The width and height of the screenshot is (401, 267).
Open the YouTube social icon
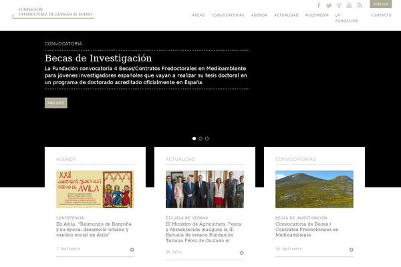click(349, 5)
